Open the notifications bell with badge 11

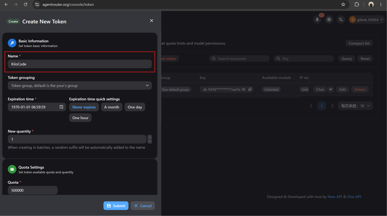(317, 20)
